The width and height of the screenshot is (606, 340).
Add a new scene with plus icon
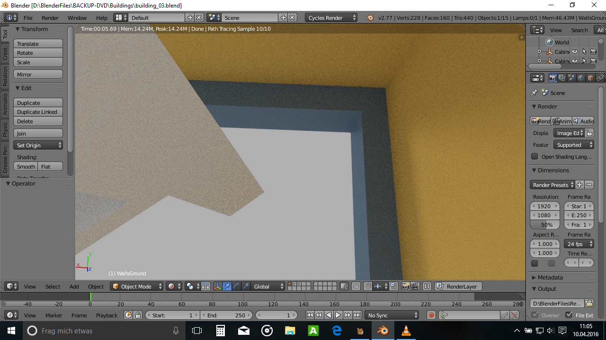coord(284,17)
